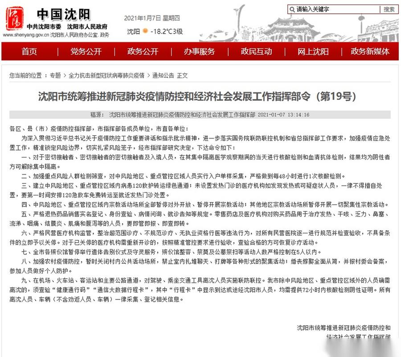Navigate to 网上沈阳 section
Viewport: 401px width, 357px height.
tap(313, 51)
